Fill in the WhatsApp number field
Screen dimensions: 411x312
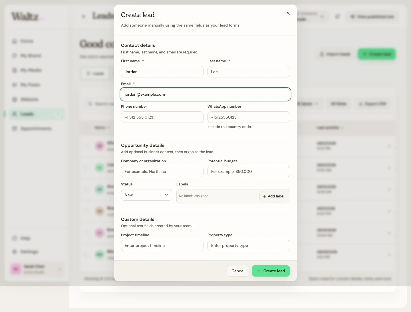click(x=249, y=117)
